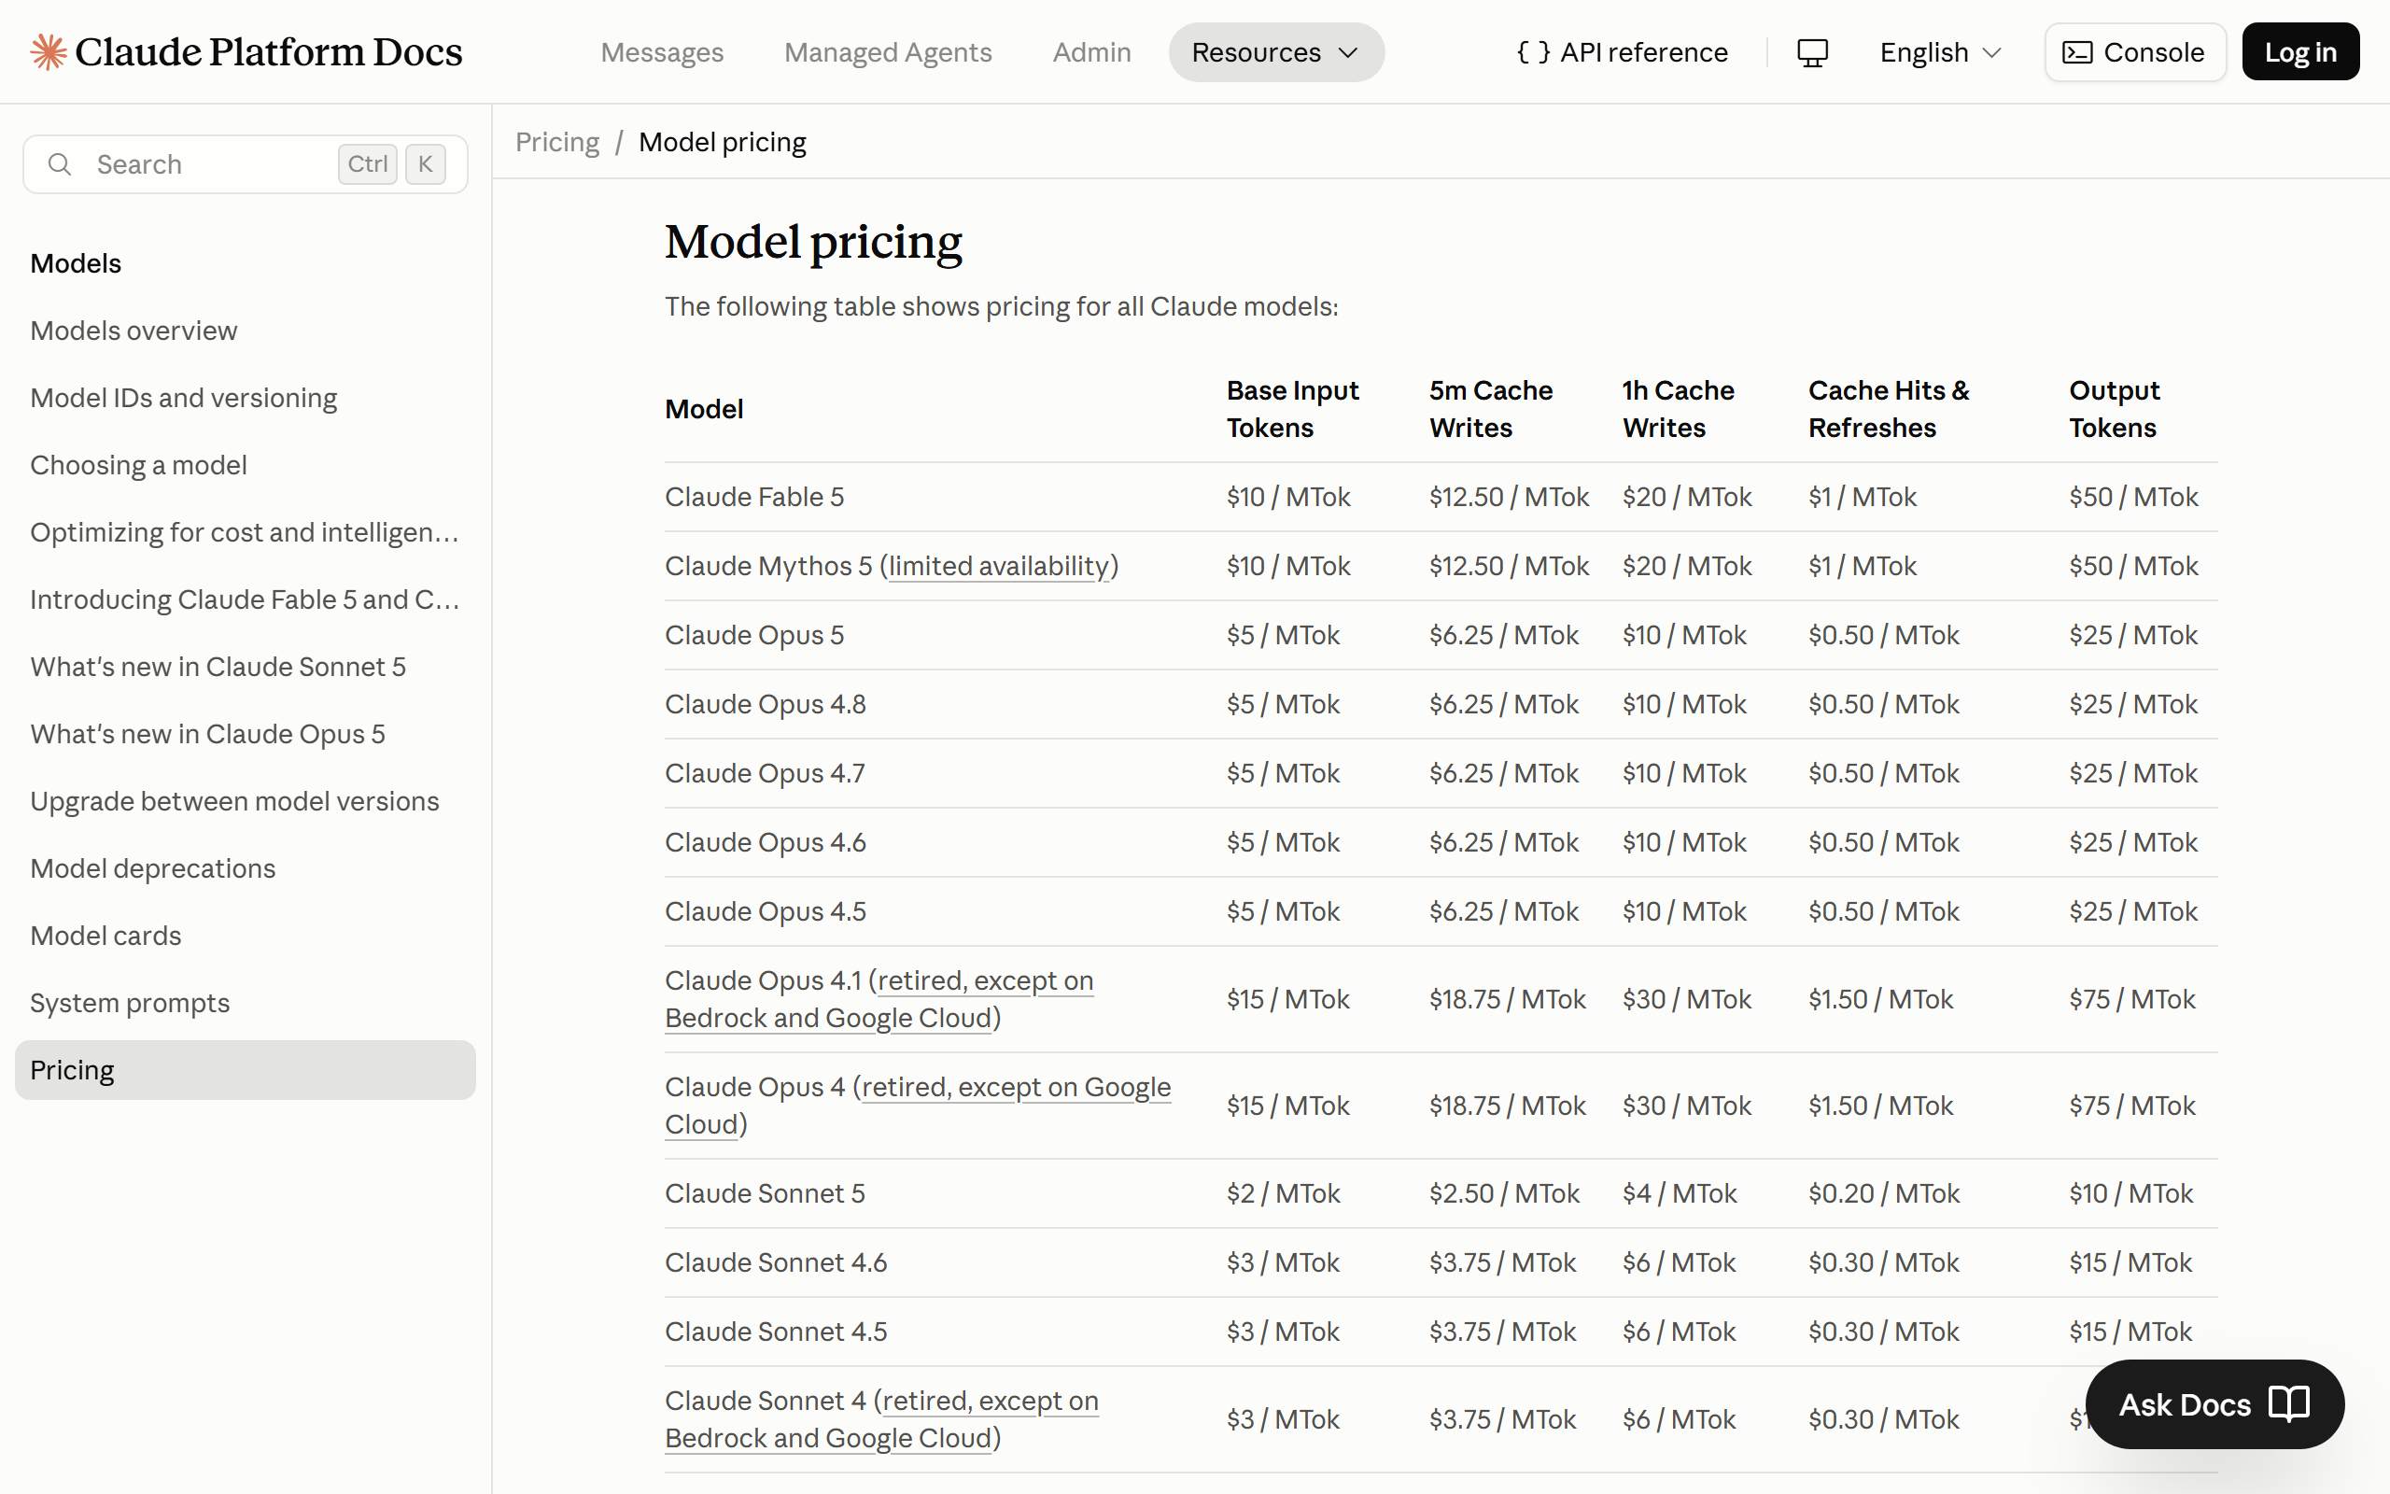
Task: Click the Claude Sonnet 5 row name
Action: point(765,1193)
